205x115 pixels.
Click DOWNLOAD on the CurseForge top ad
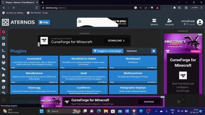(116, 41)
